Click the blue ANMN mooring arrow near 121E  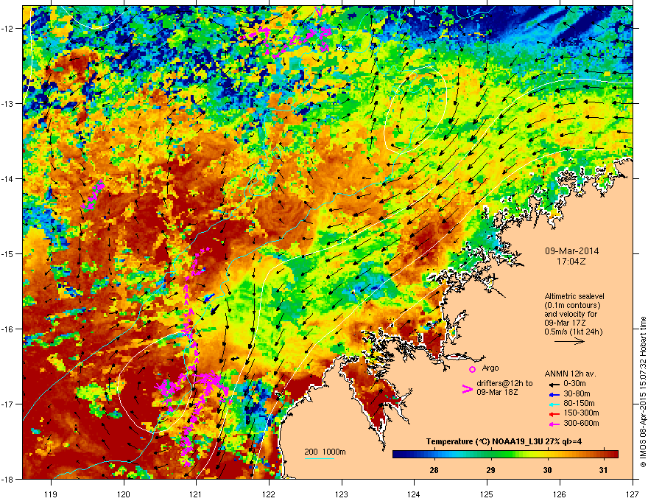210,298
